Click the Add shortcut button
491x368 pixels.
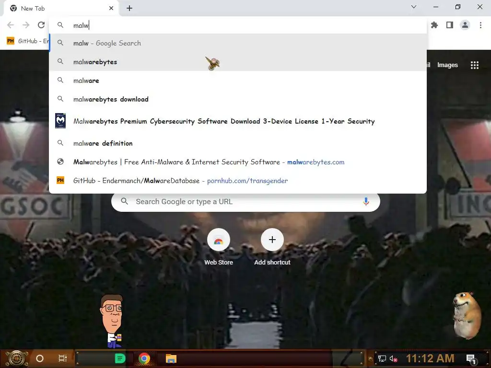(x=272, y=247)
